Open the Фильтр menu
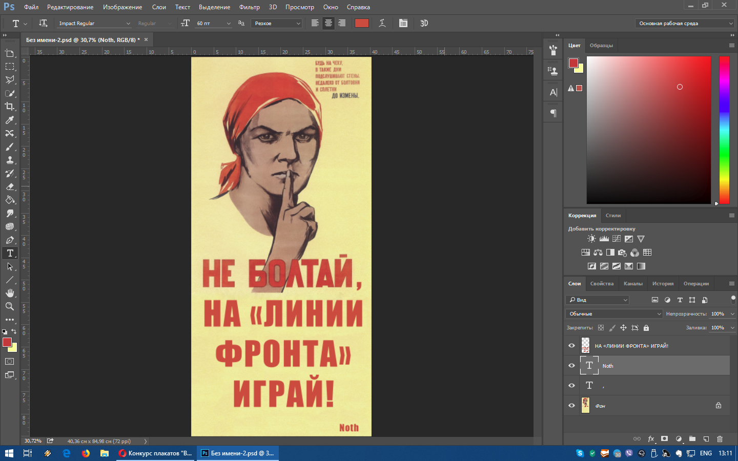The height and width of the screenshot is (461, 738). [249, 7]
